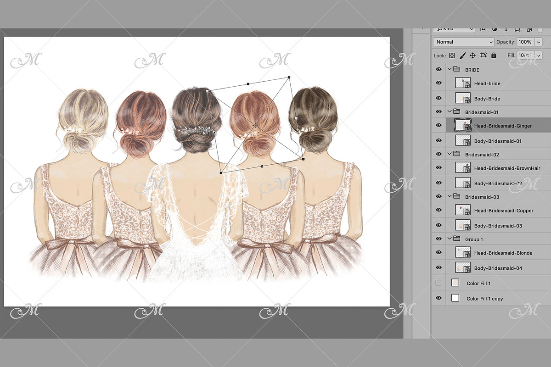Select the Body-Bride layer name

[487, 99]
